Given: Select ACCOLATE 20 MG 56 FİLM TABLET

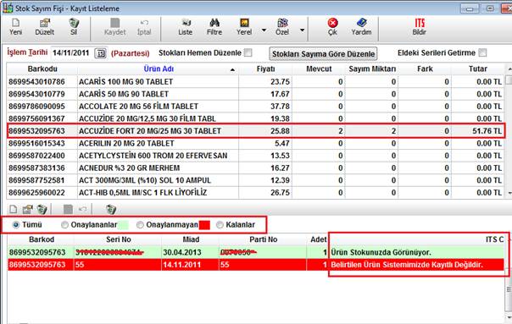Looking at the screenshot, I should 256,107.
